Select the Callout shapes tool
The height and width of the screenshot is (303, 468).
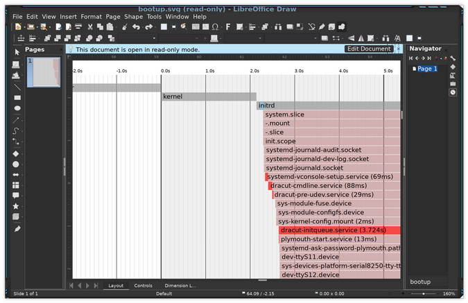[x=17, y=196]
